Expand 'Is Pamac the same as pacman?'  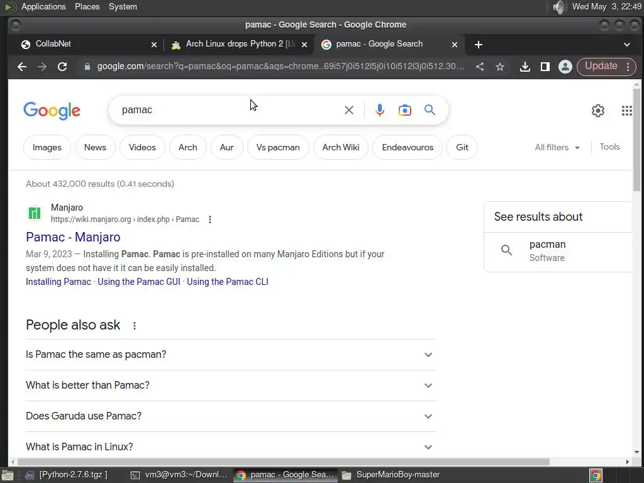pyautogui.click(x=230, y=355)
